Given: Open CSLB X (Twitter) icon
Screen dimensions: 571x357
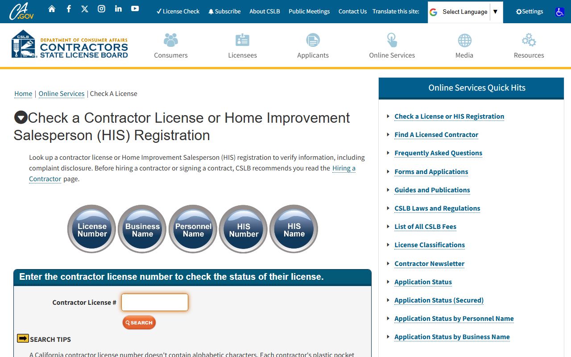Looking at the screenshot, I should point(85,8).
